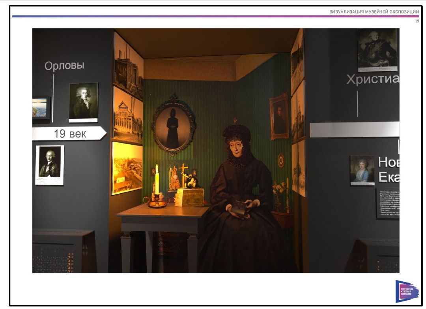Click the 'Орловы' wall title

point(64,66)
